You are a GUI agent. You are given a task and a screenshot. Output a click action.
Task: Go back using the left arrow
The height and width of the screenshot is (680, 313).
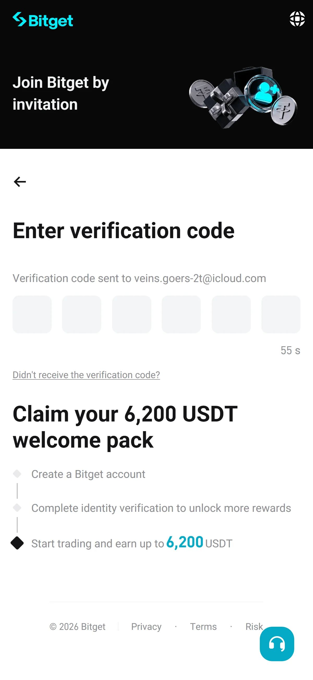(20, 181)
